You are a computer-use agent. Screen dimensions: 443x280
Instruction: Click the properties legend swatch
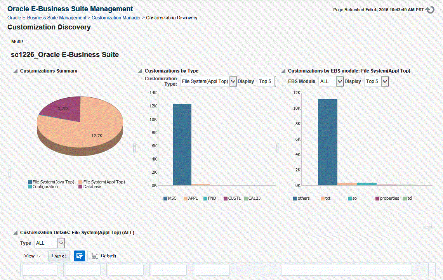tap(377, 199)
